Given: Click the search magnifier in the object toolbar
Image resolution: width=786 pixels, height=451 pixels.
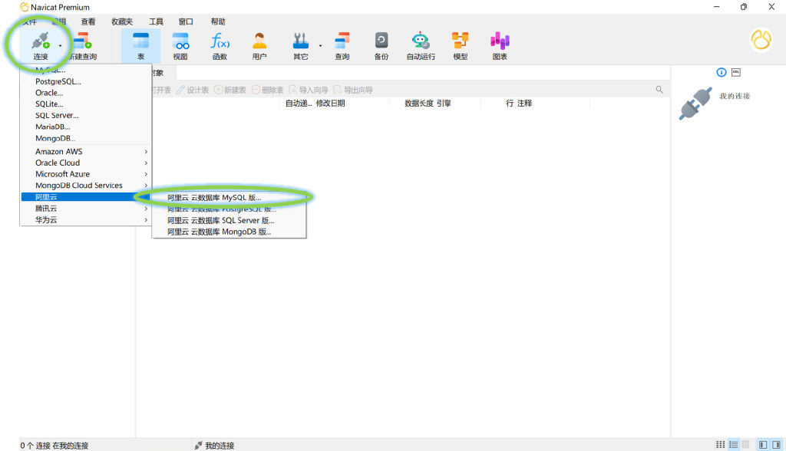Looking at the screenshot, I should [659, 90].
